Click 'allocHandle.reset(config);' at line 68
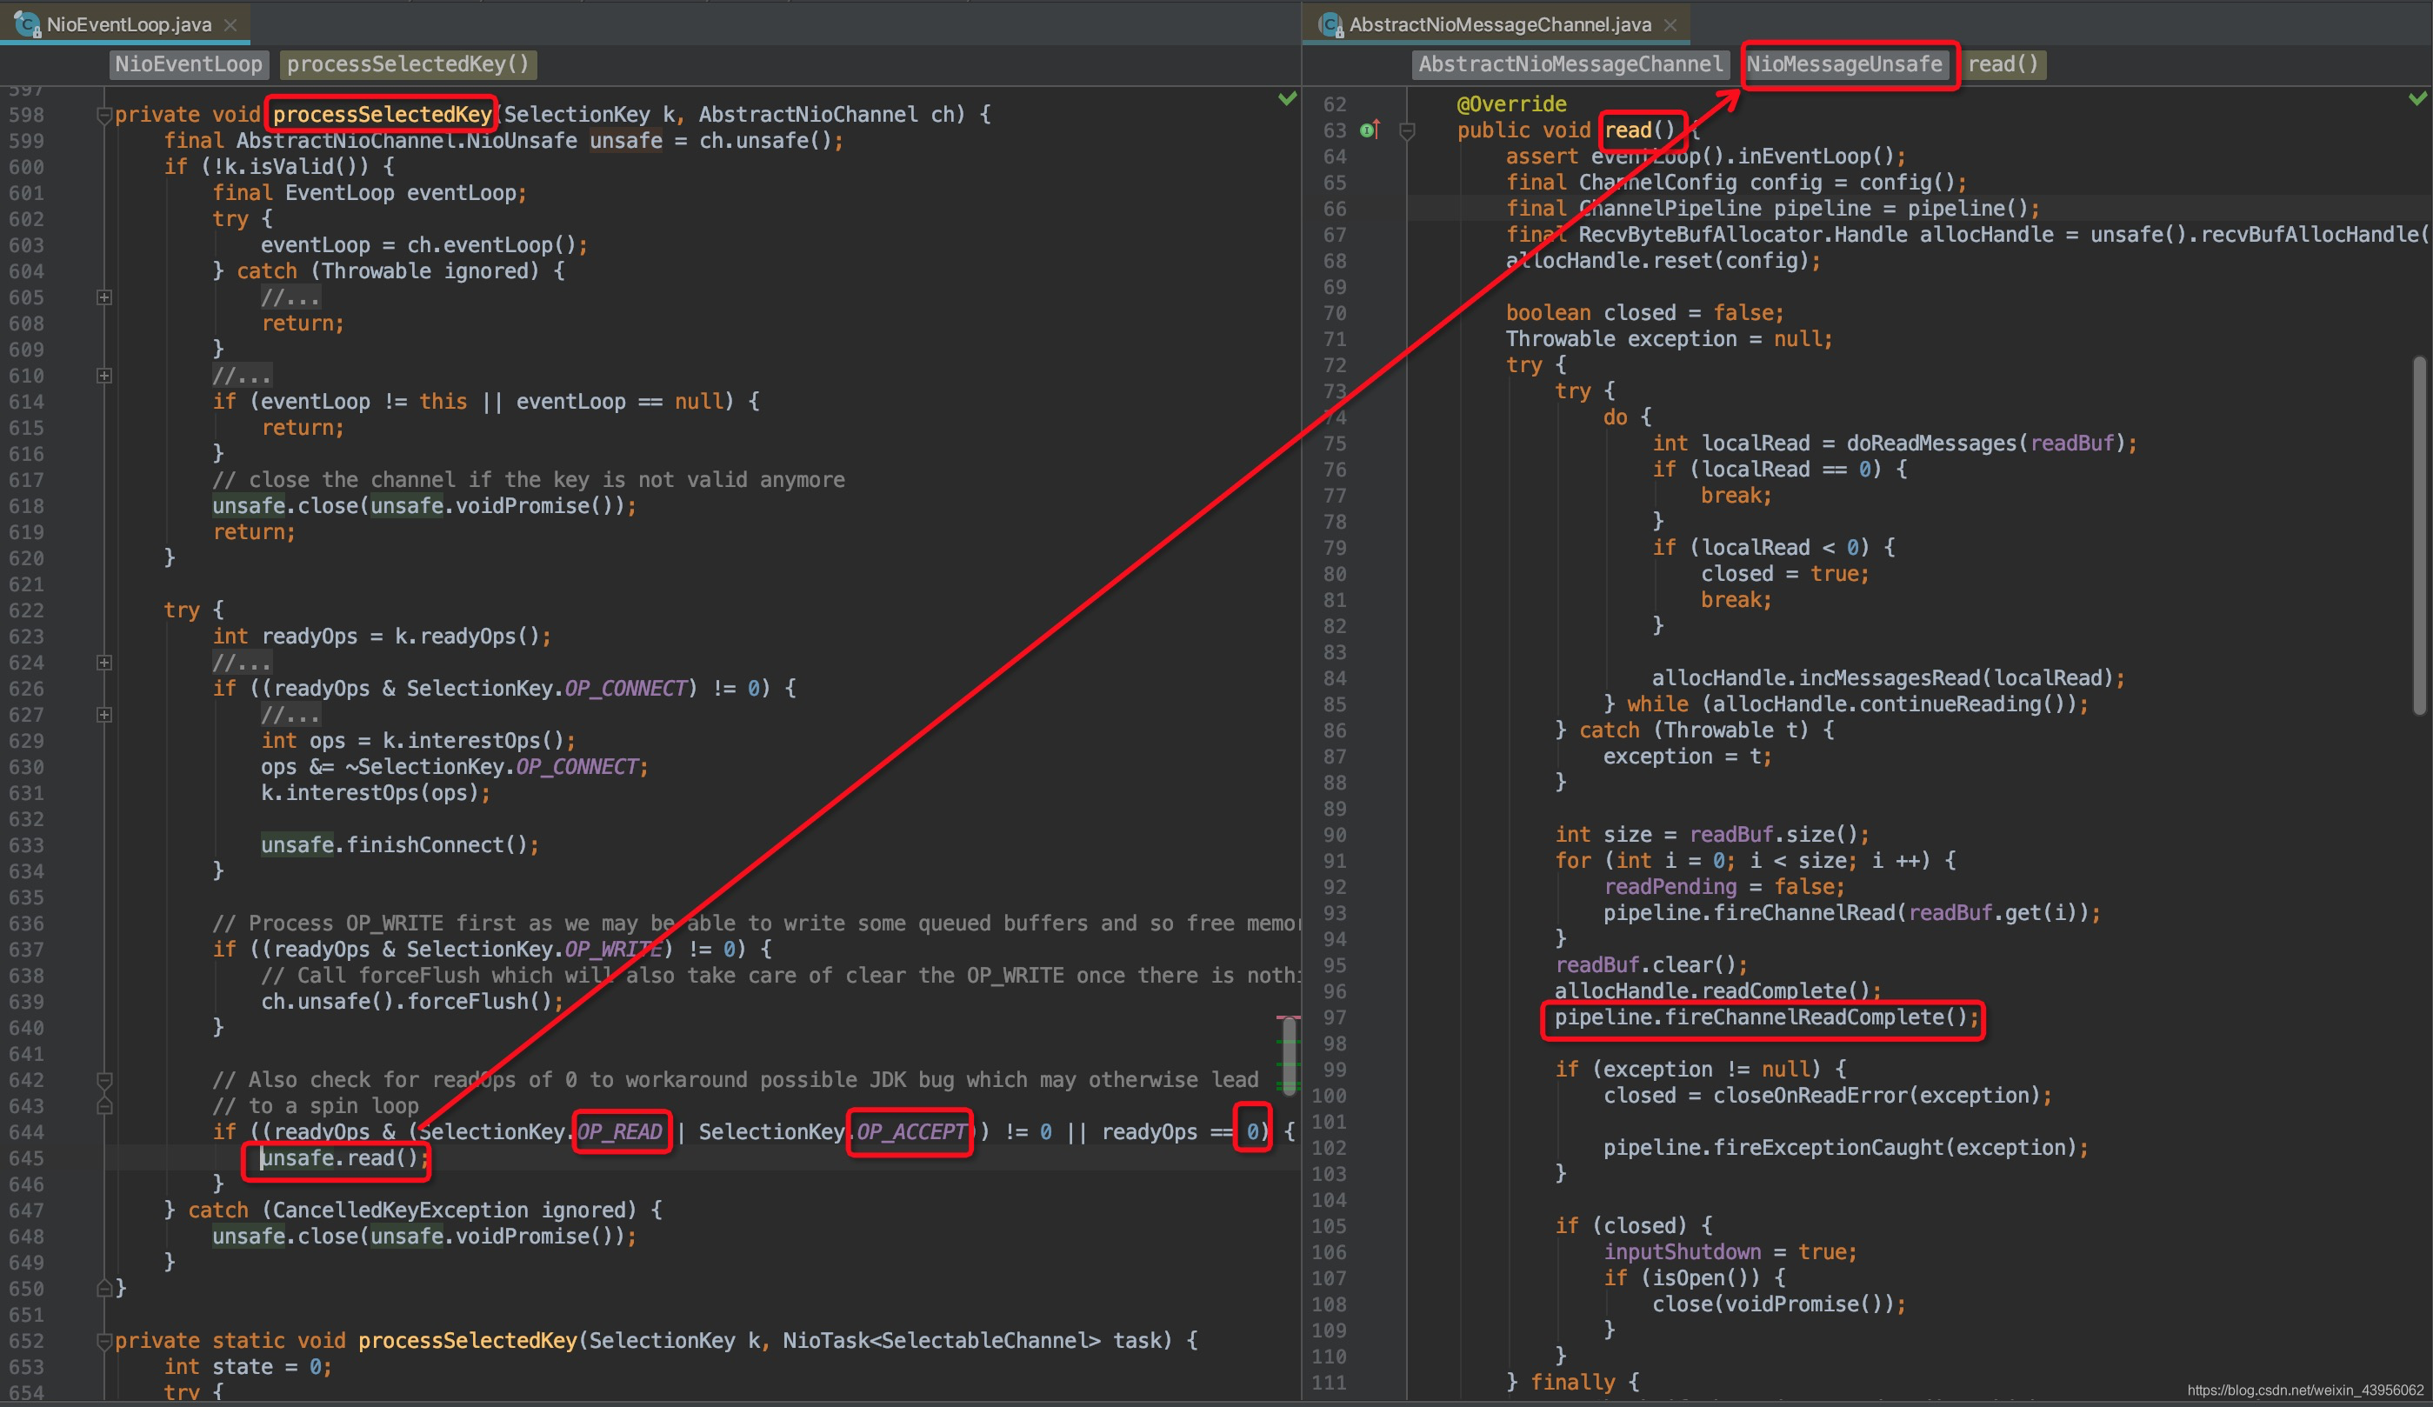 click(x=1663, y=261)
